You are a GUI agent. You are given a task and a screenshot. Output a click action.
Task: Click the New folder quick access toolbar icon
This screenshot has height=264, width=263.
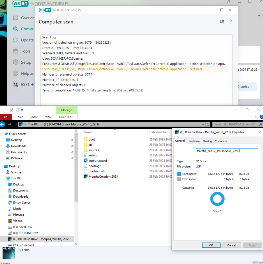click(17, 110)
